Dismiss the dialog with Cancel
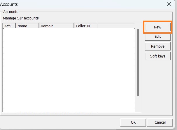The width and height of the screenshot is (177, 130). pos(160,122)
